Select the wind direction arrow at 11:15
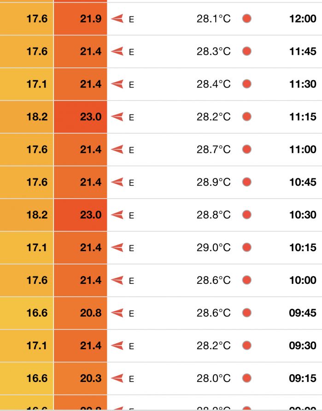 tap(117, 117)
